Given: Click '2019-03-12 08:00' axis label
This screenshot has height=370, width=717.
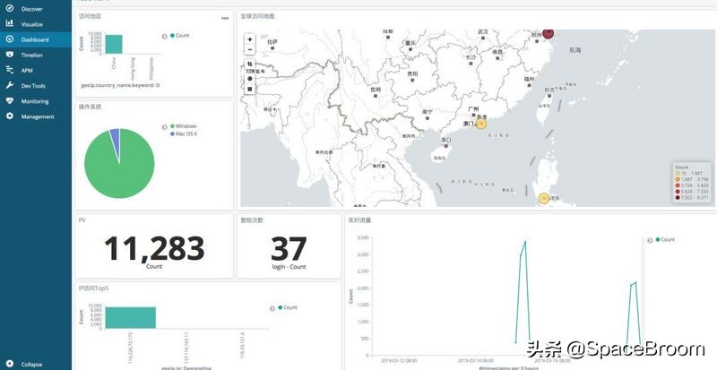Looking at the screenshot, I should click(399, 360).
